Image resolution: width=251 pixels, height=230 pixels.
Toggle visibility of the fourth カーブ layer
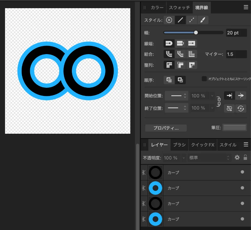pyautogui.click(x=242, y=219)
